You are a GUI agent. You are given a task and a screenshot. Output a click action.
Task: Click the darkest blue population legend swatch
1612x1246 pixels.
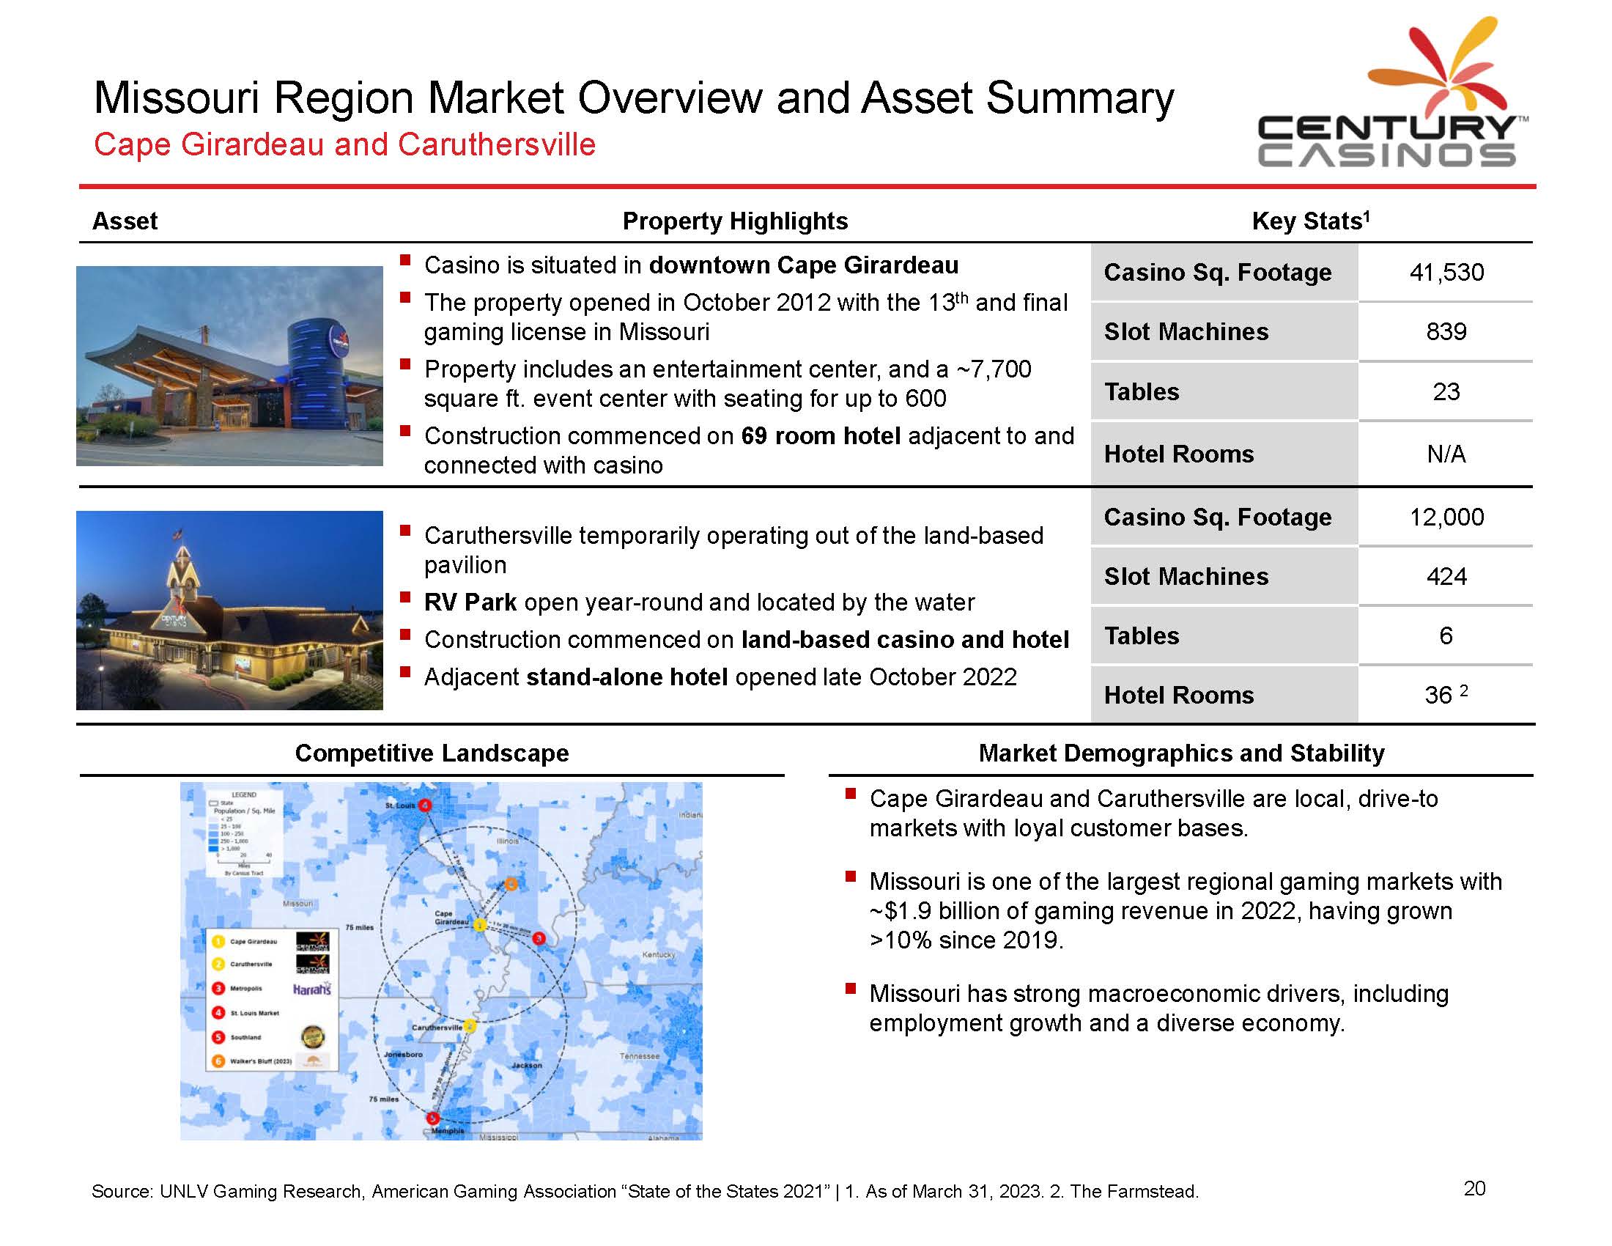pos(214,848)
